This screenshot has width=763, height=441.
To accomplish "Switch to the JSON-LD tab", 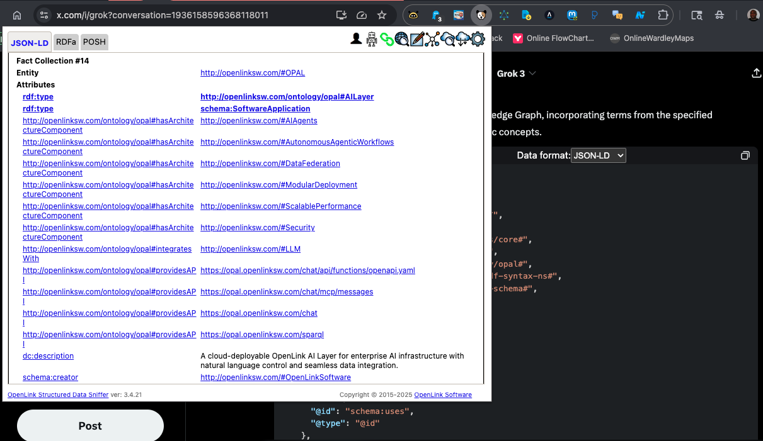I will (x=30, y=42).
